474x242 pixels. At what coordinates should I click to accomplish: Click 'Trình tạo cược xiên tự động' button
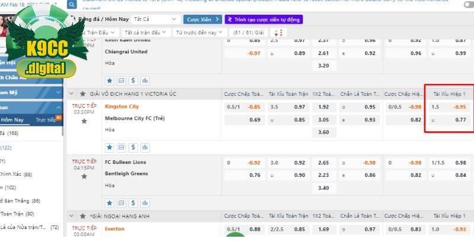(264, 20)
